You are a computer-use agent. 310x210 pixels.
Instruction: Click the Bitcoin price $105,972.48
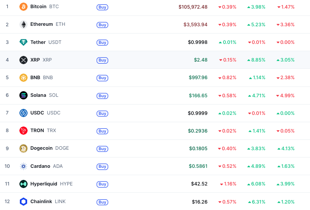coord(193,7)
